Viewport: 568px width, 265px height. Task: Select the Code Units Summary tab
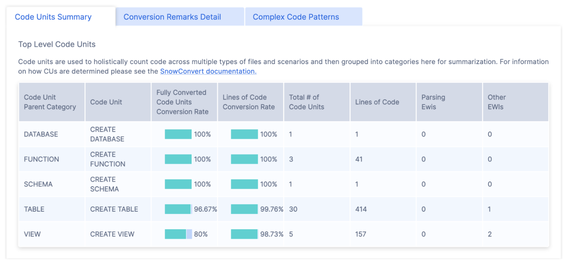tap(53, 17)
